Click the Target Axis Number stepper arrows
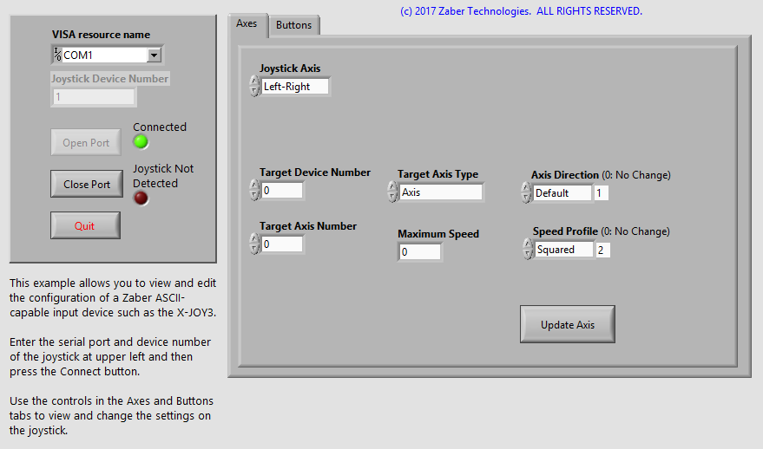The image size is (763, 449). (x=254, y=244)
